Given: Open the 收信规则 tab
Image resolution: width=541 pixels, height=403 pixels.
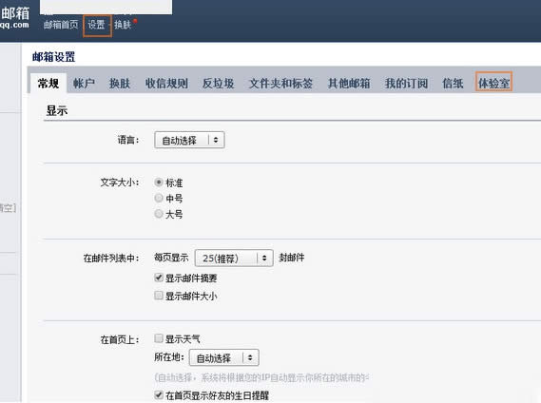Looking at the screenshot, I should tap(166, 83).
